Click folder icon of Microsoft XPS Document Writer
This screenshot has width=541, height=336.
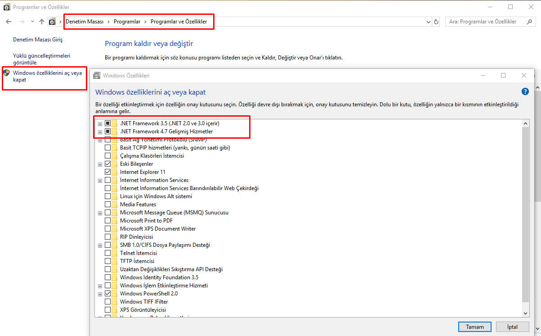114,228
